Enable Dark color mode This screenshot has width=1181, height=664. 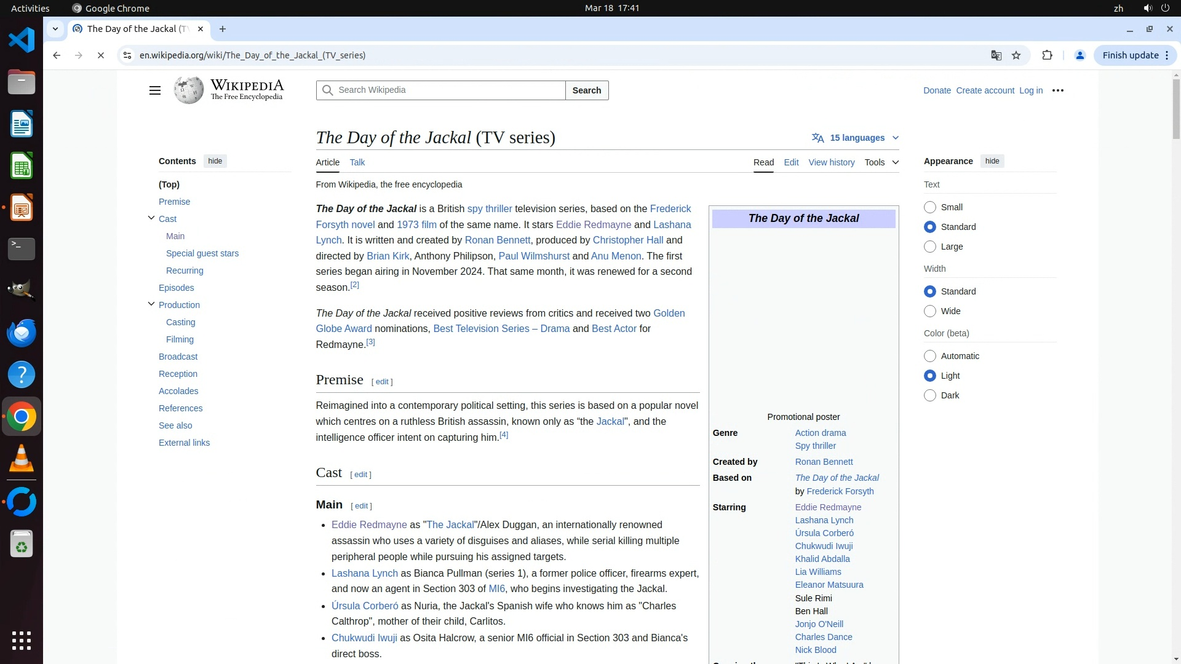[930, 395]
